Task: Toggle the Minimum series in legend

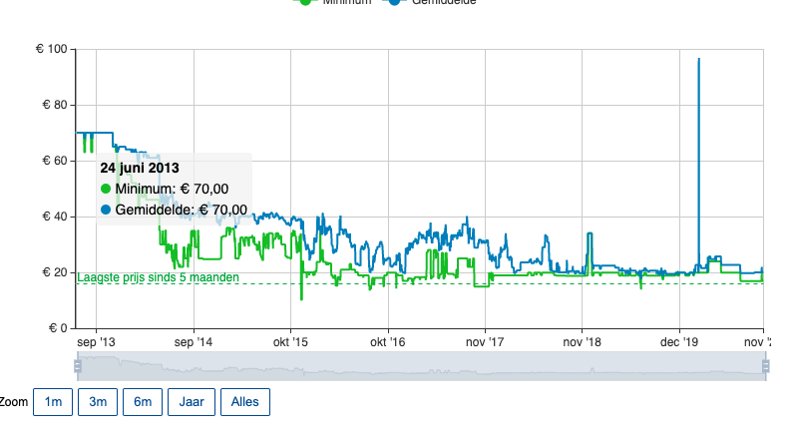Action: click(x=332, y=2)
